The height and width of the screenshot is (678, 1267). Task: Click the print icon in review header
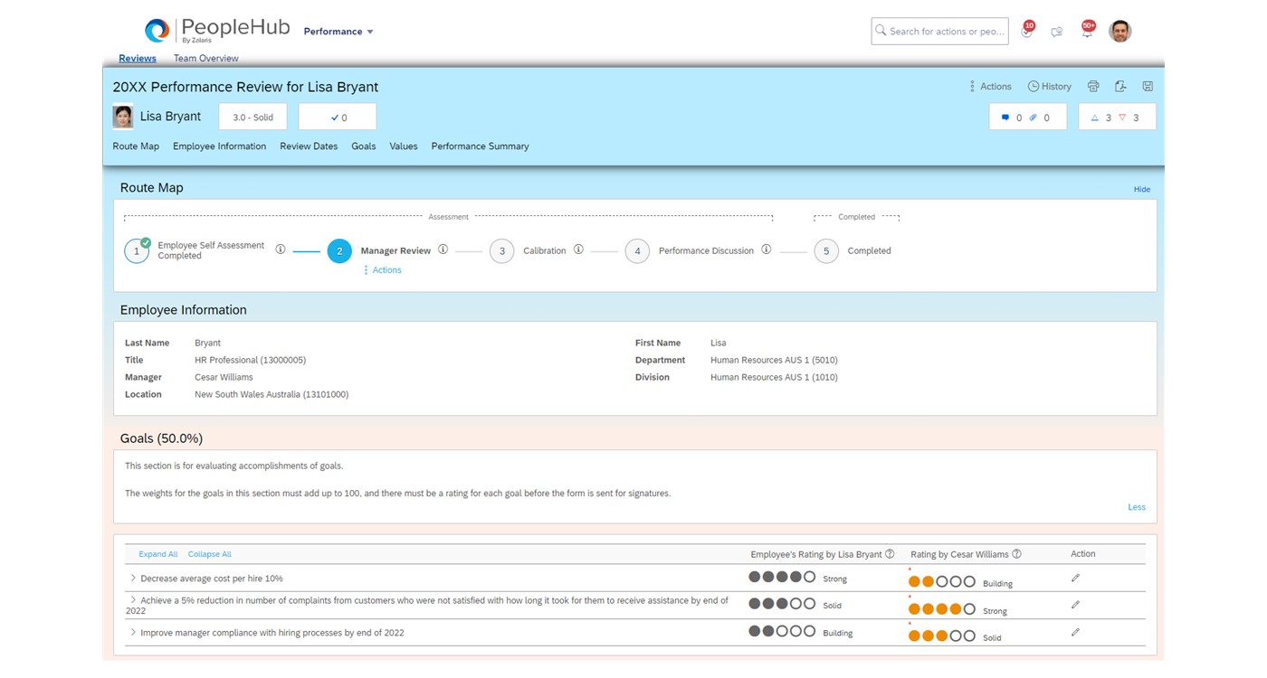[x=1093, y=87]
